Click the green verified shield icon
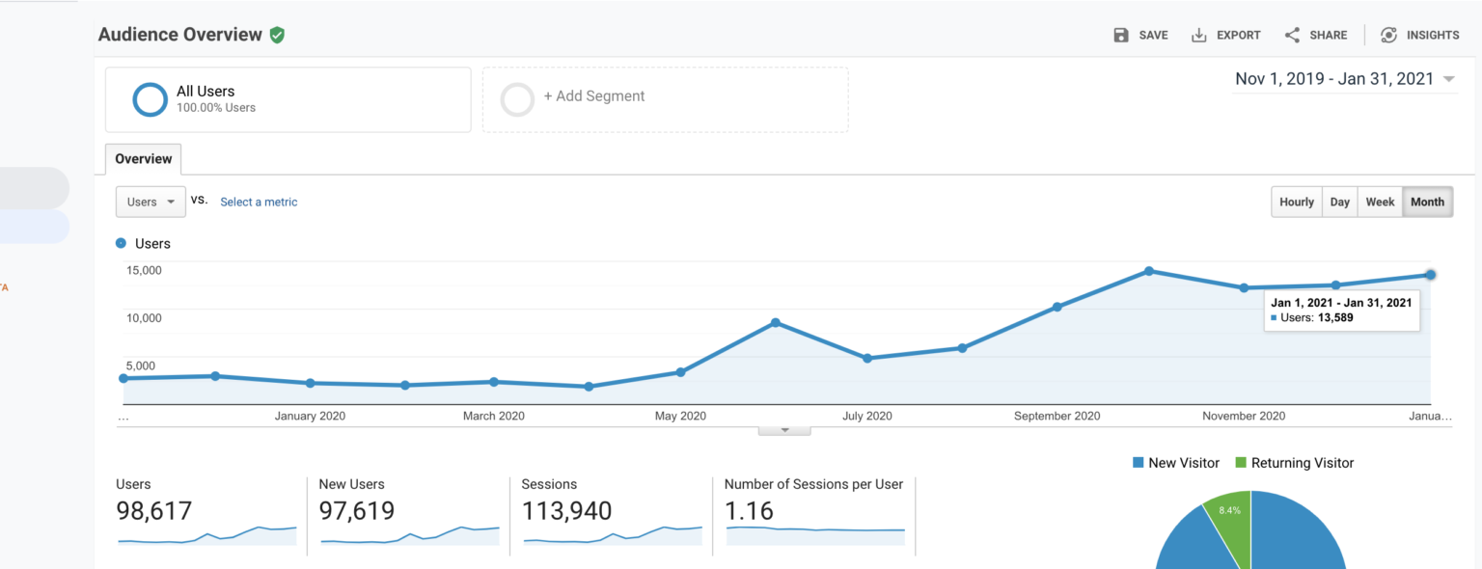This screenshot has height=569, width=1482. point(277,35)
